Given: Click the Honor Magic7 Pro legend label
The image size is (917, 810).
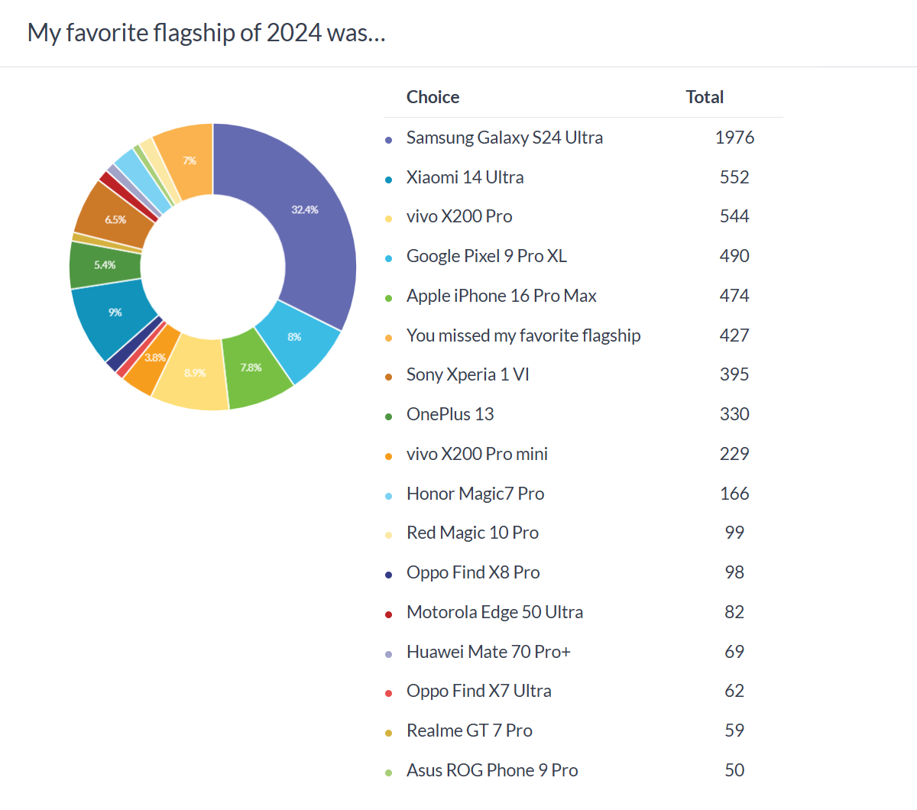Looking at the screenshot, I should (475, 494).
